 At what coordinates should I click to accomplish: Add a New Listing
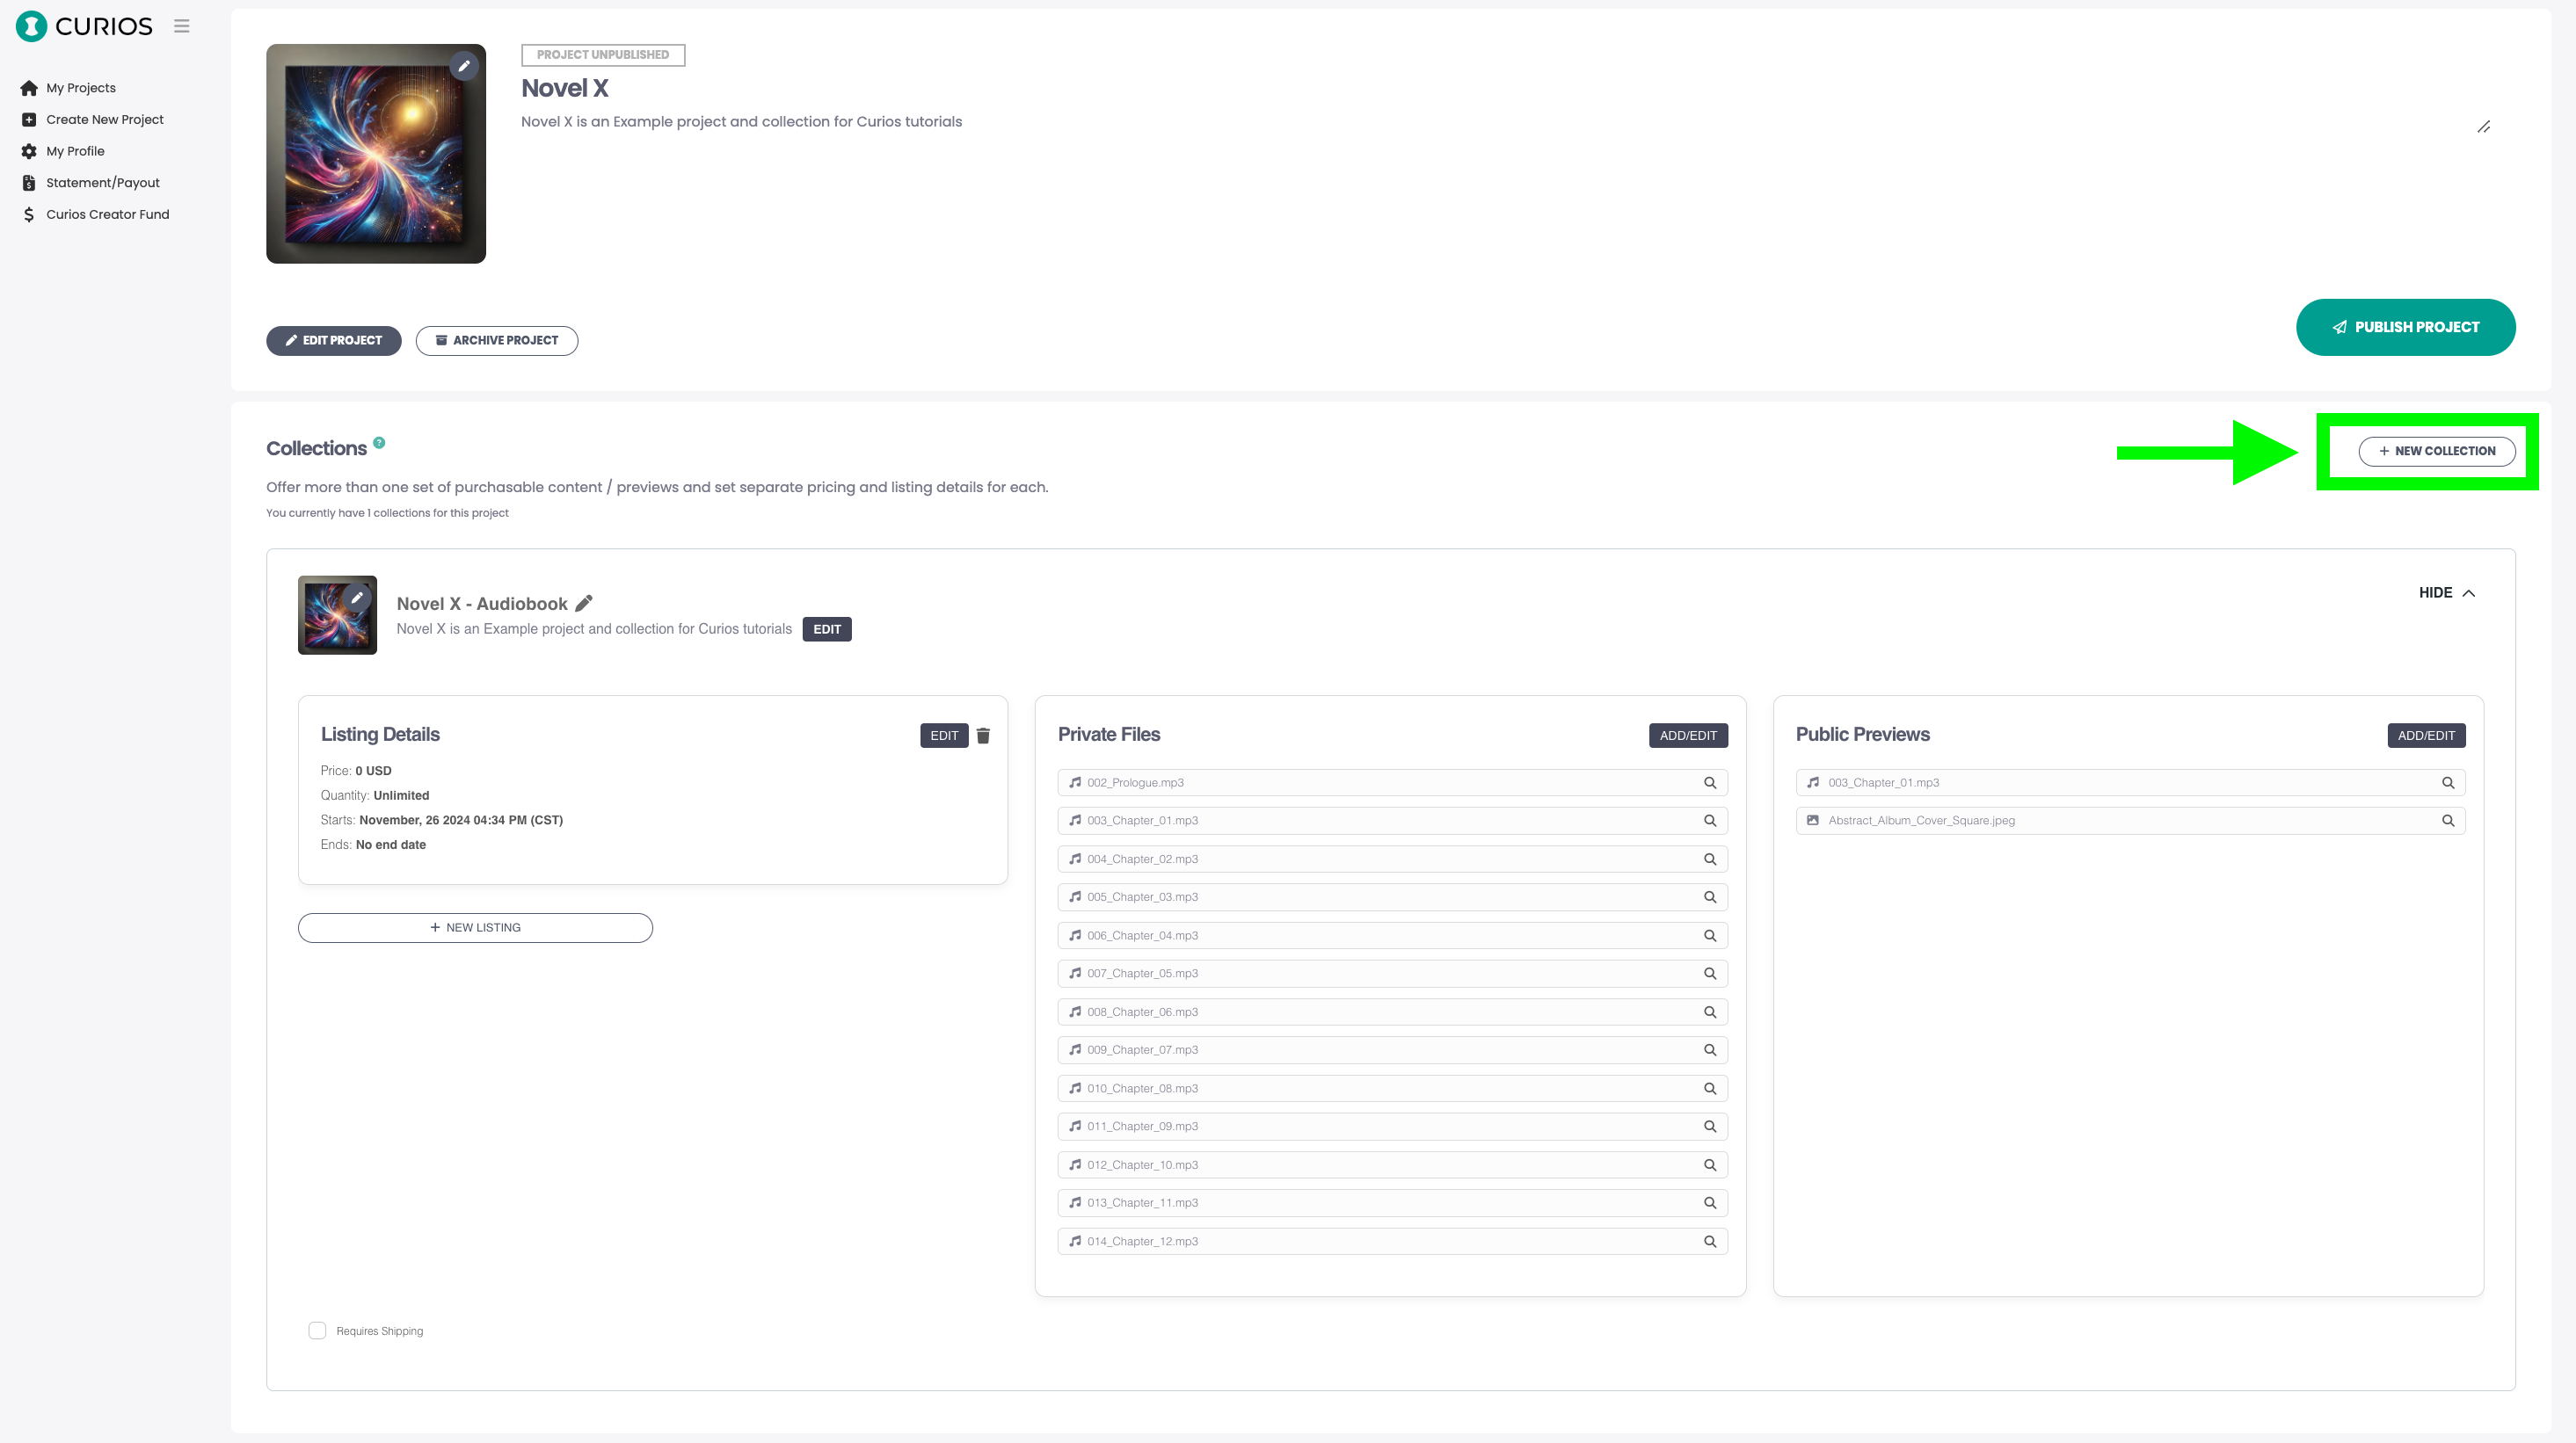475,927
